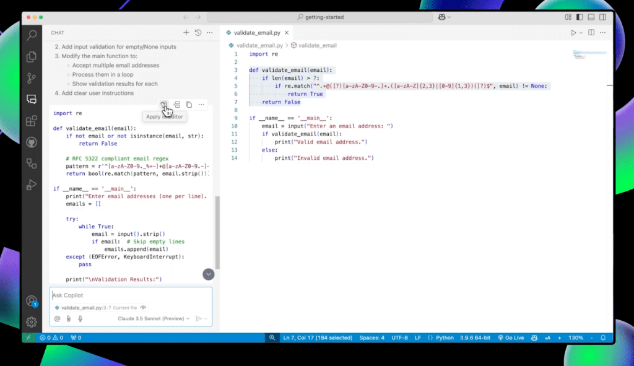Toggle secondary side bar visibility
634x366 pixels.
click(603, 17)
